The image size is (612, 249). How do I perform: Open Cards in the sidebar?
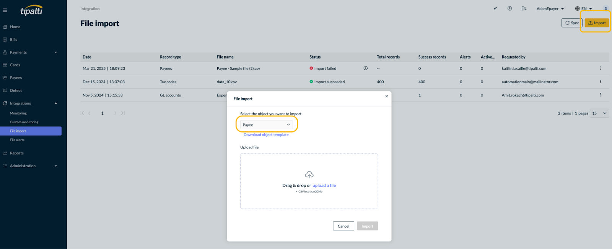(15, 65)
